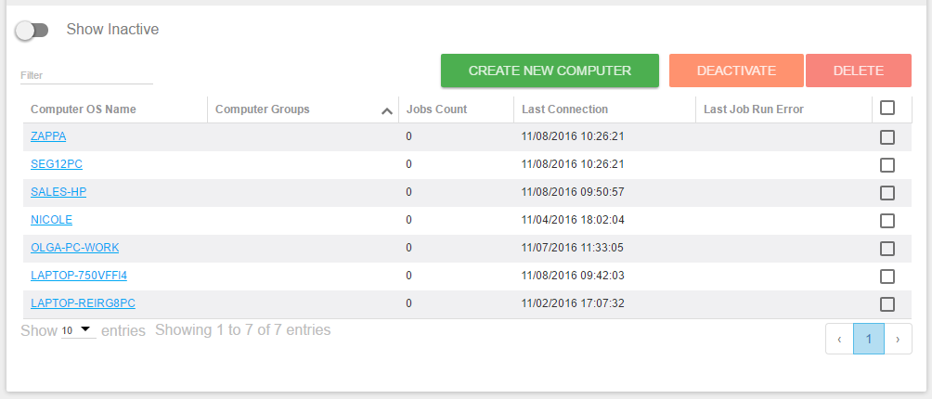Image resolution: width=932 pixels, height=399 pixels.
Task: Select page 1 in pagination
Action: (869, 339)
